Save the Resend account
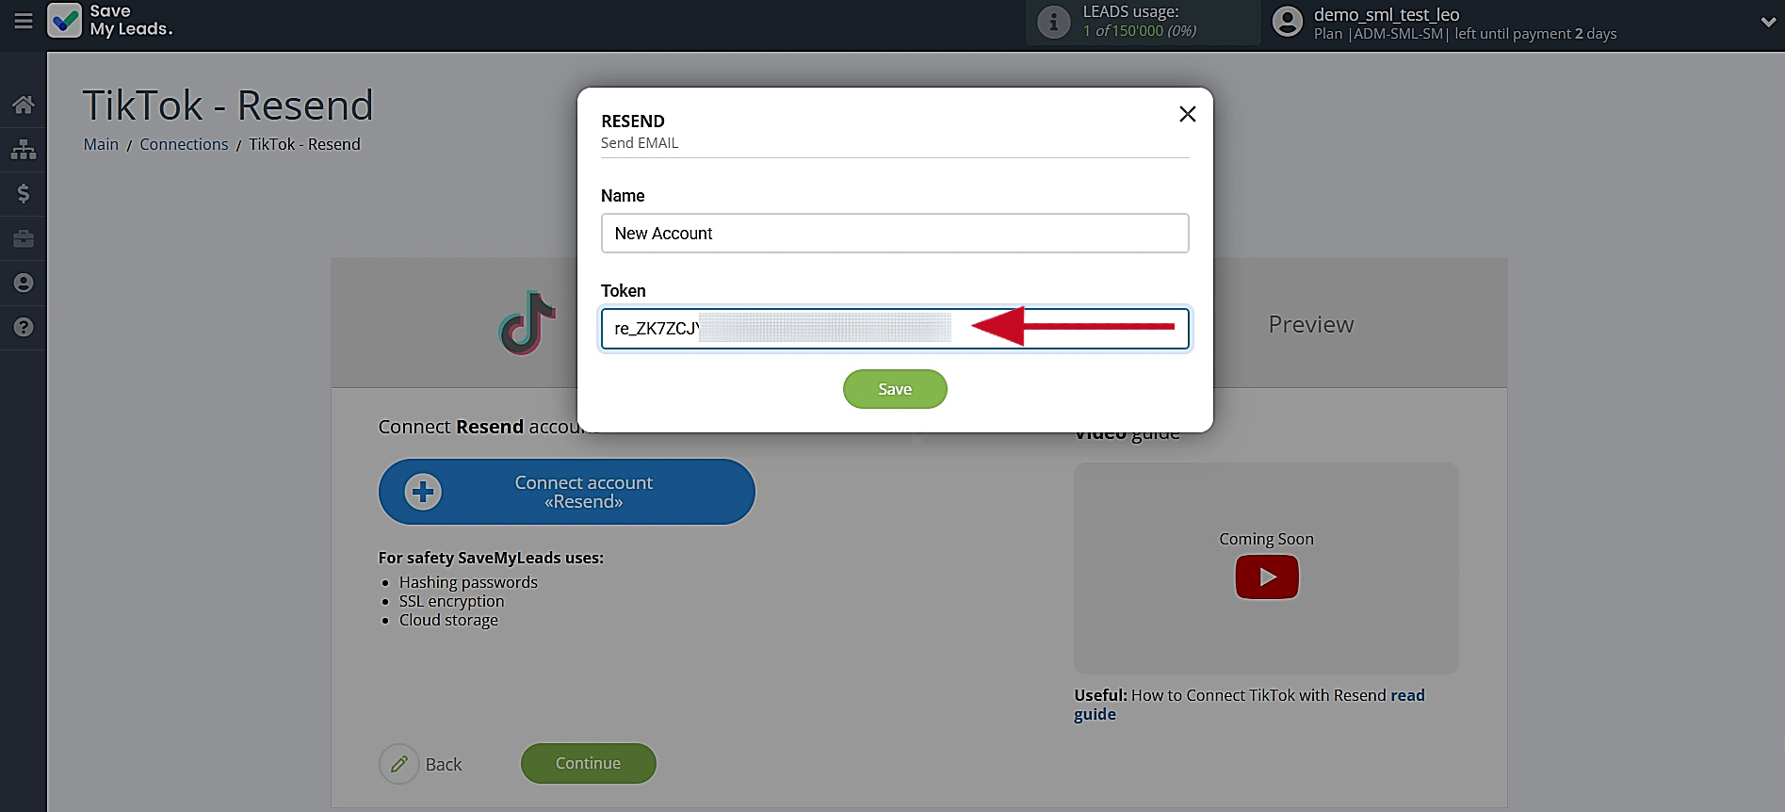 895,389
